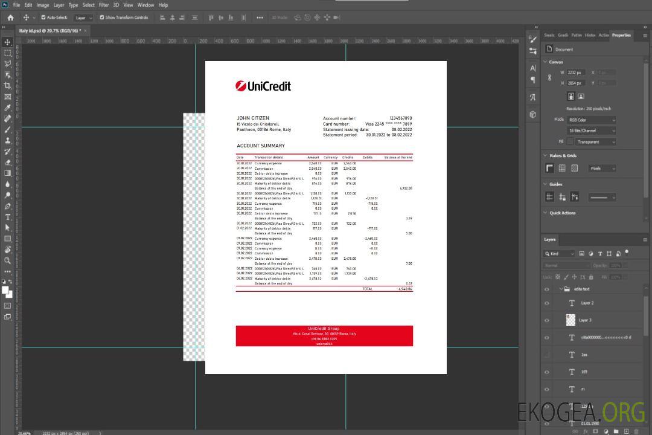Toggle layer filtering on/off switch
This screenshot has width=652, height=435.
627,253
